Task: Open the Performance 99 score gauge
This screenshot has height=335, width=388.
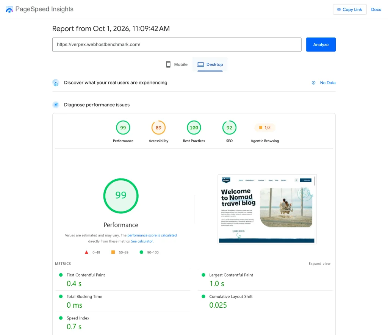Action: click(x=123, y=128)
